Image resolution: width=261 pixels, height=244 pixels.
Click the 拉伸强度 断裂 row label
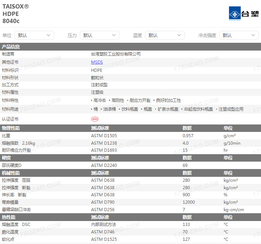coord(16,187)
